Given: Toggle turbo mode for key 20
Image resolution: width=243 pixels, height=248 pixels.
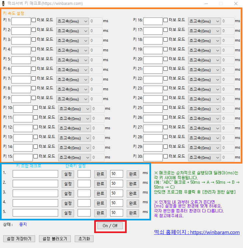Looking at the screenshot, I should point(165,59).
